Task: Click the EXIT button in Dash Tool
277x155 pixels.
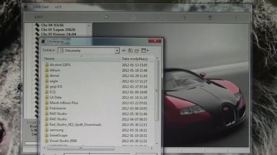Action: click(39, 17)
